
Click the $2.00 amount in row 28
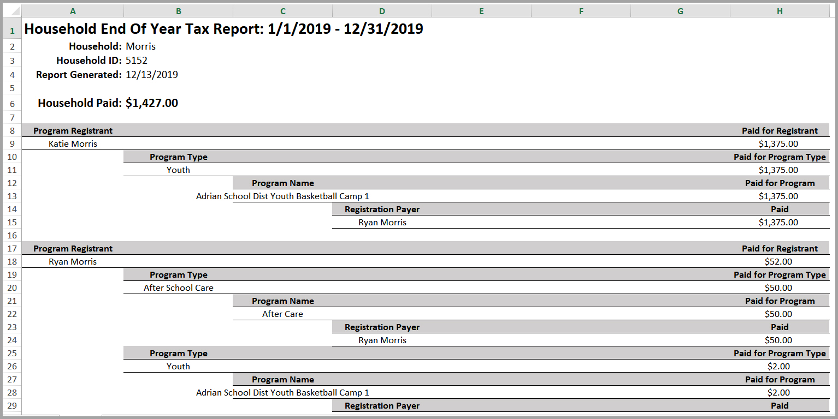tap(778, 393)
